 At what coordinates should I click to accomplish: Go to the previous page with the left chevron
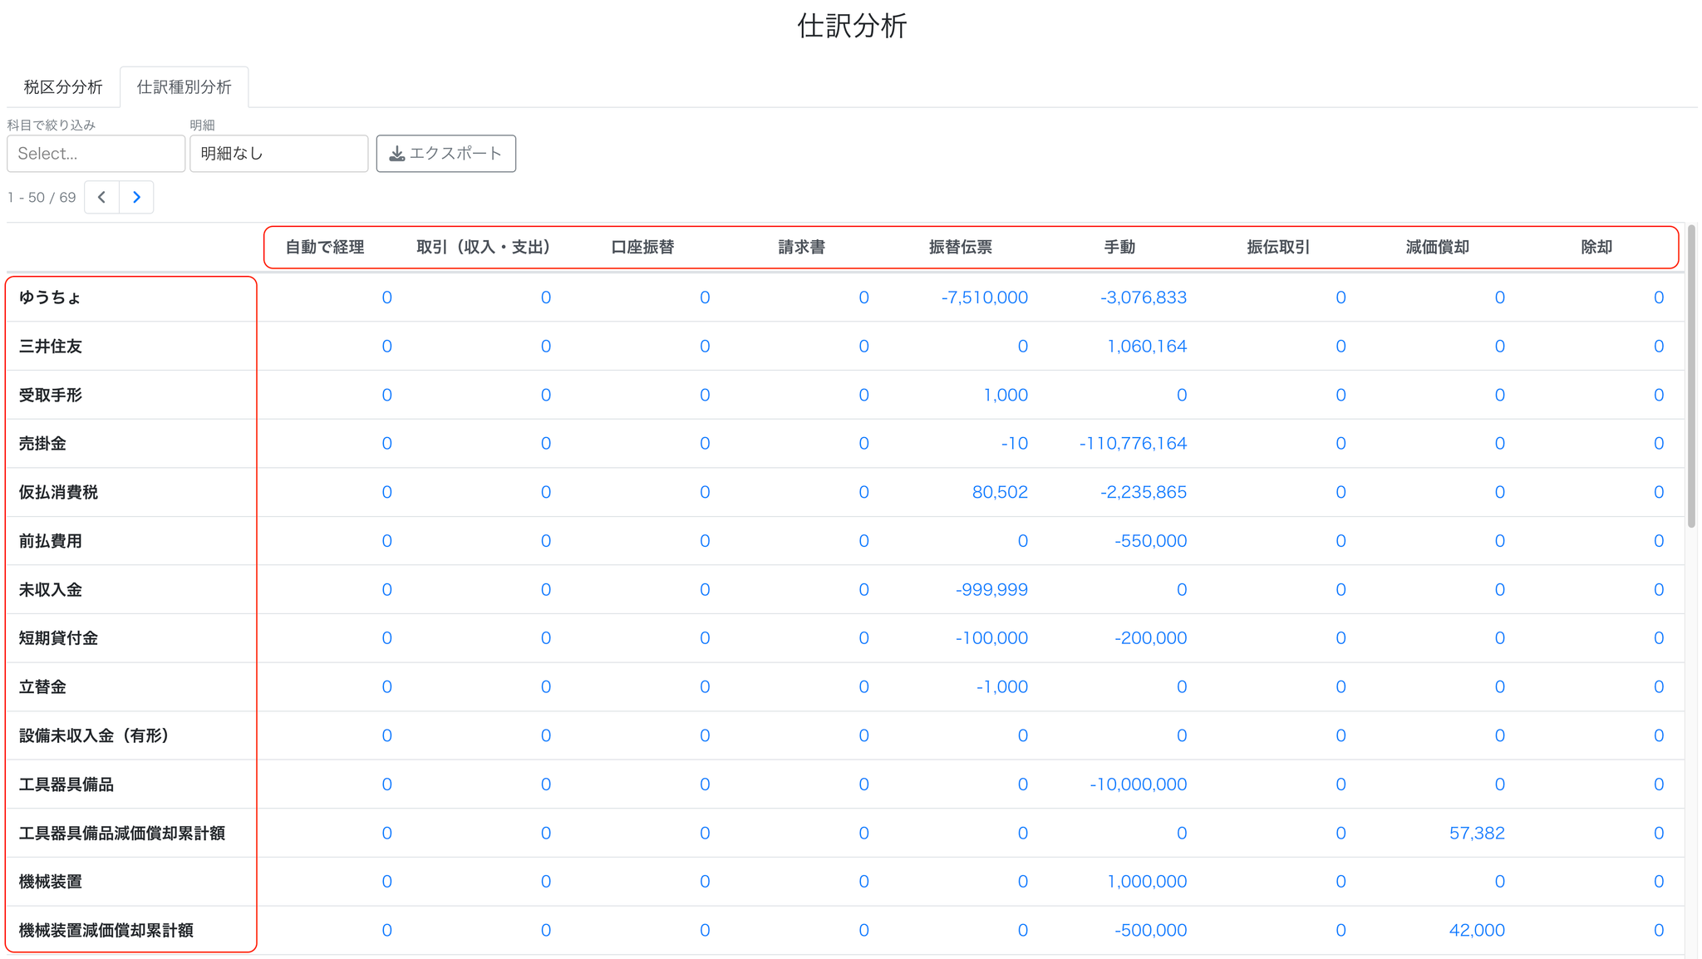pyautogui.click(x=101, y=197)
